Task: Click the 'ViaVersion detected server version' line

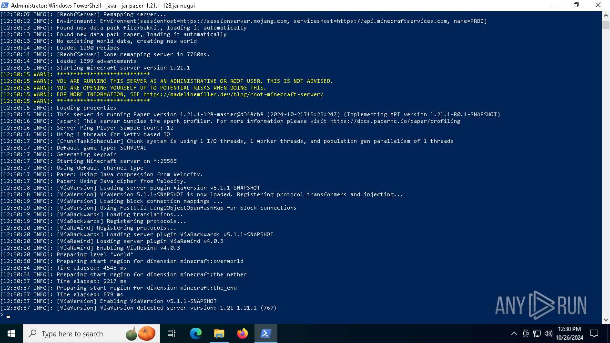Action: [138, 308]
